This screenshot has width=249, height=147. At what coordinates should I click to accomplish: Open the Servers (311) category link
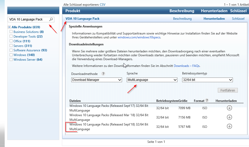(x=23, y=46)
